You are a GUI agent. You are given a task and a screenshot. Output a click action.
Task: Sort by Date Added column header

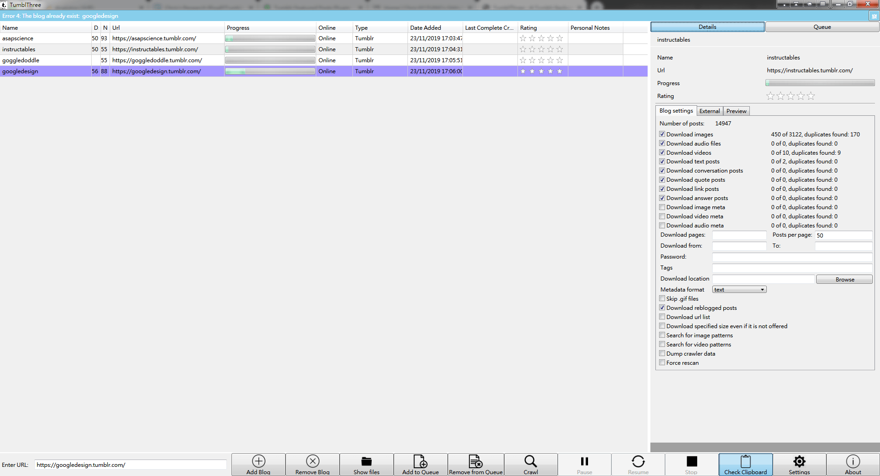(x=435, y=27)
